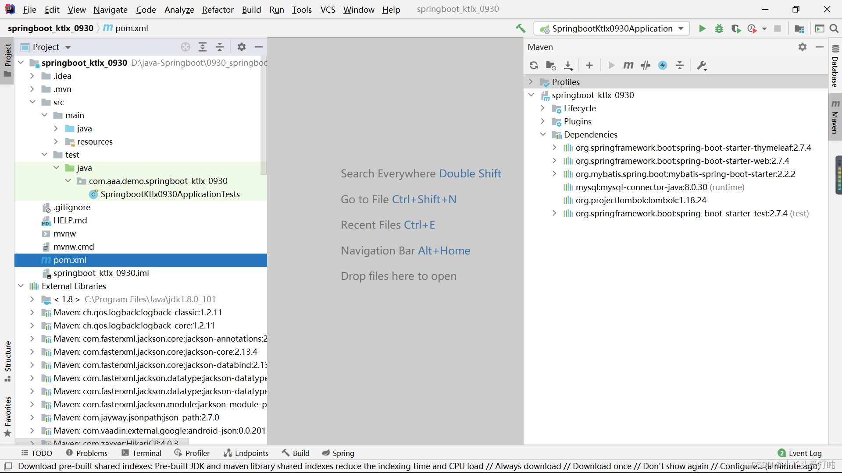The height and width of the screenshot is (473, 842).
Task: Click springboot_ktlx_0930 breadcrumb in navigation bar
Action: point(50,28)
